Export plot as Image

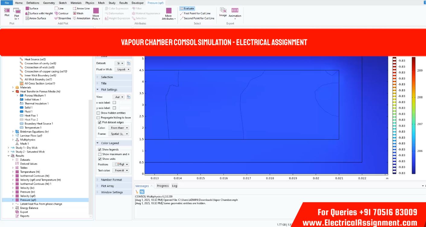pos(223,12)
